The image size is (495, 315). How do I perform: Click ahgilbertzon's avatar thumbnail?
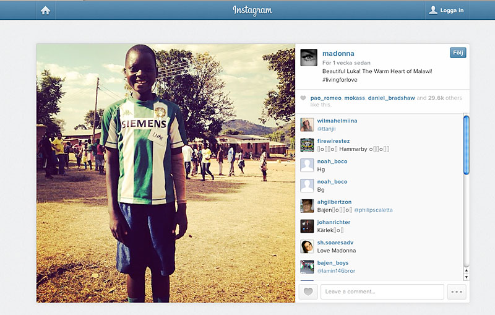(x=307, y=206)
